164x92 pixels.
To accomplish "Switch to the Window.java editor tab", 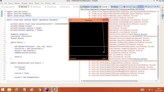I will [36, 7].
